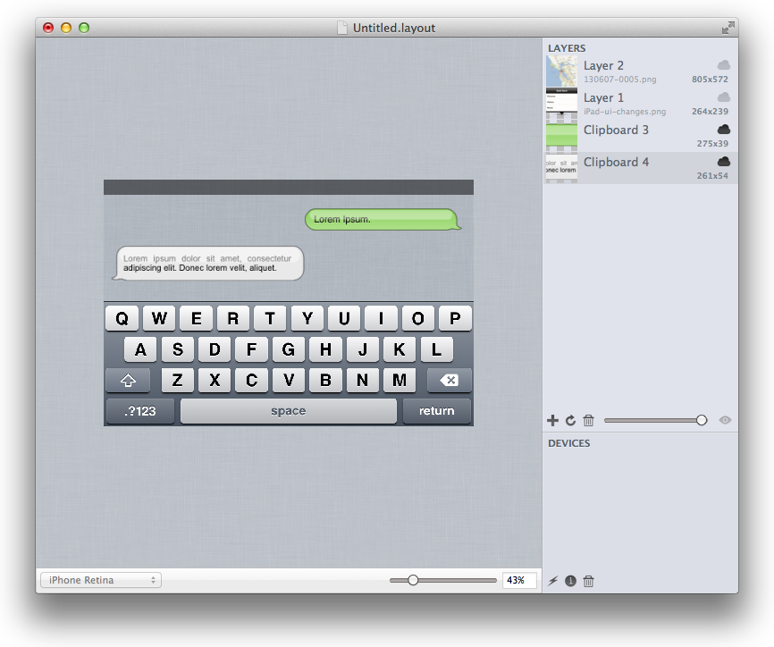Click the cloud icon on Layer 2
The image size is (774, 647).
[x=724, y=65]
